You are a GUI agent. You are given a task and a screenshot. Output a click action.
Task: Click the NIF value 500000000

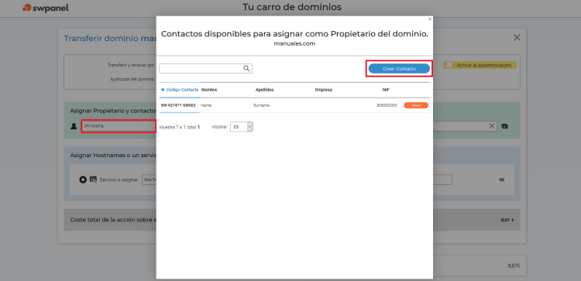pos(387,105)
